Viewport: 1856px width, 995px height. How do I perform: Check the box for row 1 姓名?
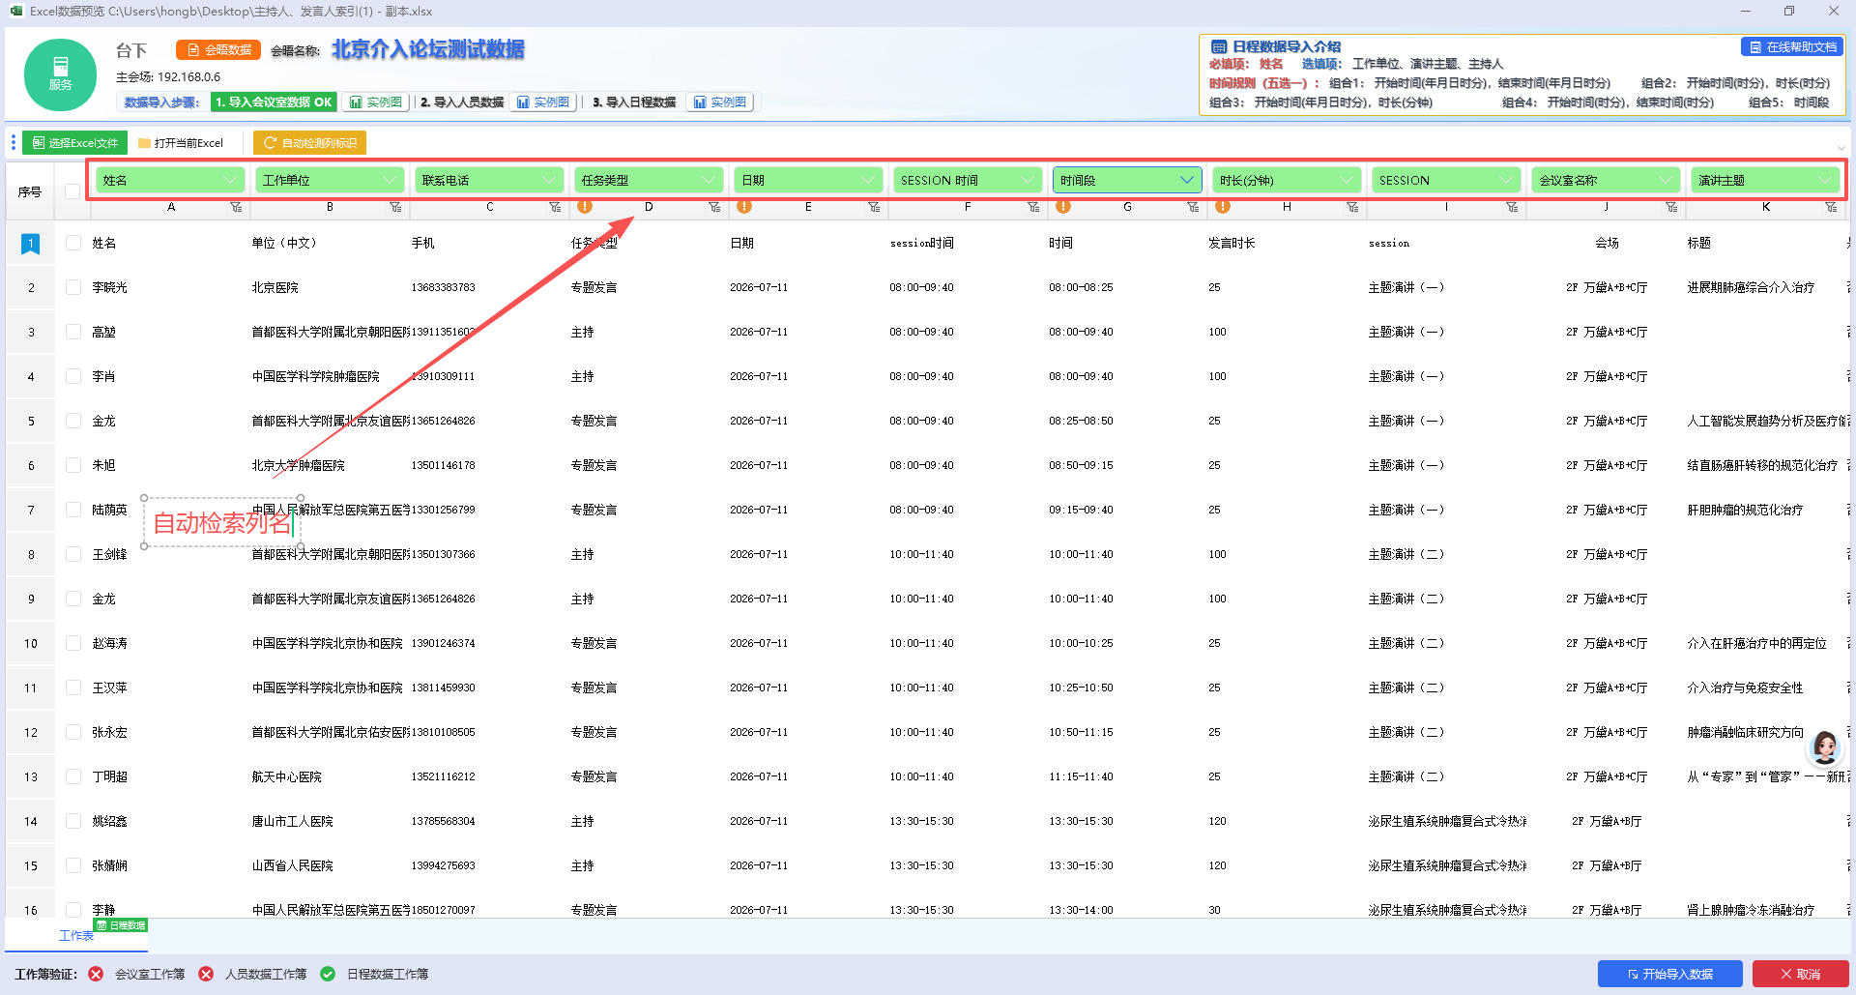click(x=73, y=243)
